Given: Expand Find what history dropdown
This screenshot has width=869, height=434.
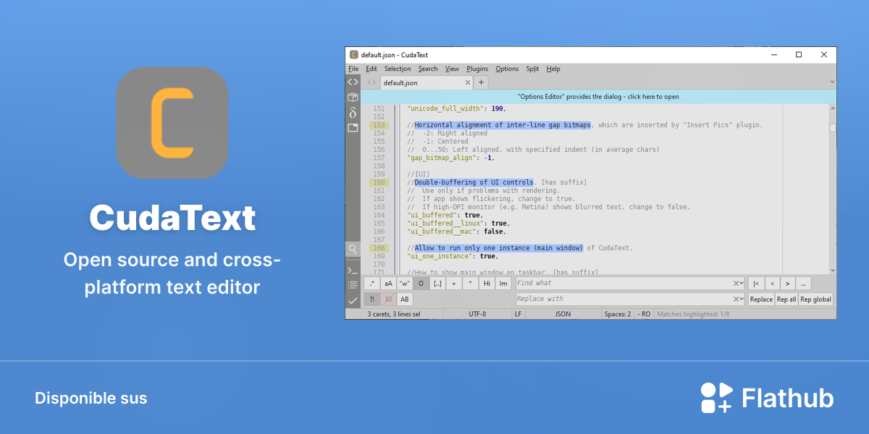Looking at the screenshot, I should point(742,284).
